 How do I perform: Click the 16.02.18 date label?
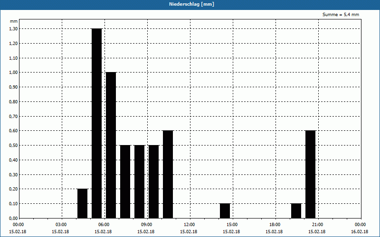[x=360, y=232]
